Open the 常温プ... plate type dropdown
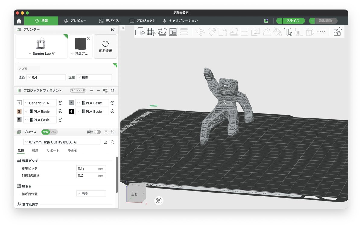The width and height of the screenshot is (362, 227). click(x=81, y=54)
